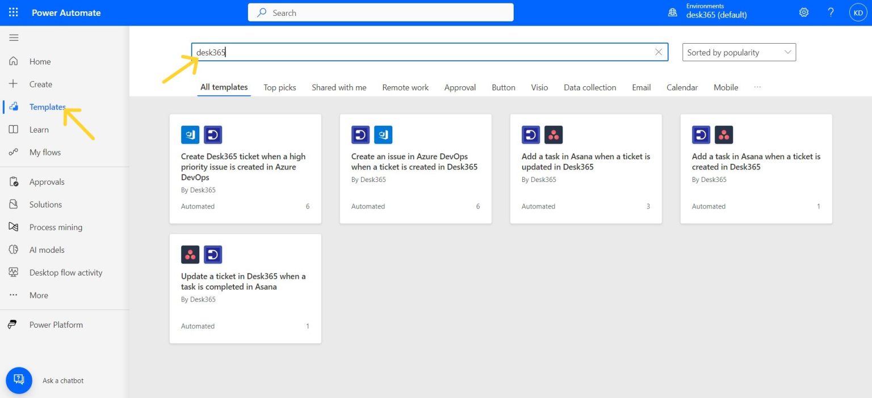This screenshot has height=398, width=872.
Task: Expand the overflow menu of template categories
Action: click(x=757, y=87)
